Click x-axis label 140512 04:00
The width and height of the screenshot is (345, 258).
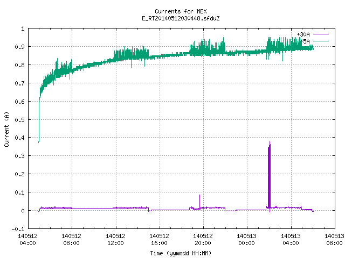27,239
